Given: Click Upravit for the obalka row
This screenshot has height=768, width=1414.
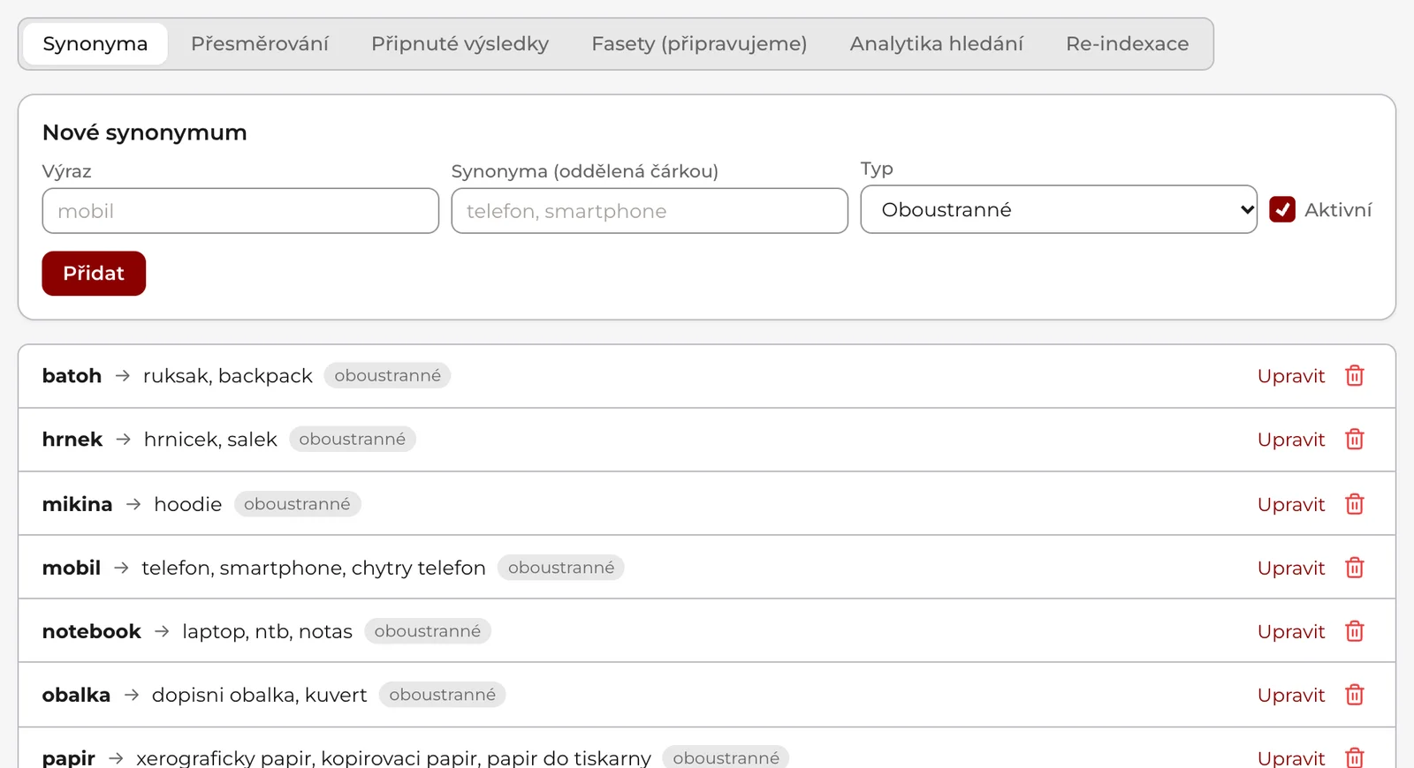Looking at the screenshot, I should 1291,695.
